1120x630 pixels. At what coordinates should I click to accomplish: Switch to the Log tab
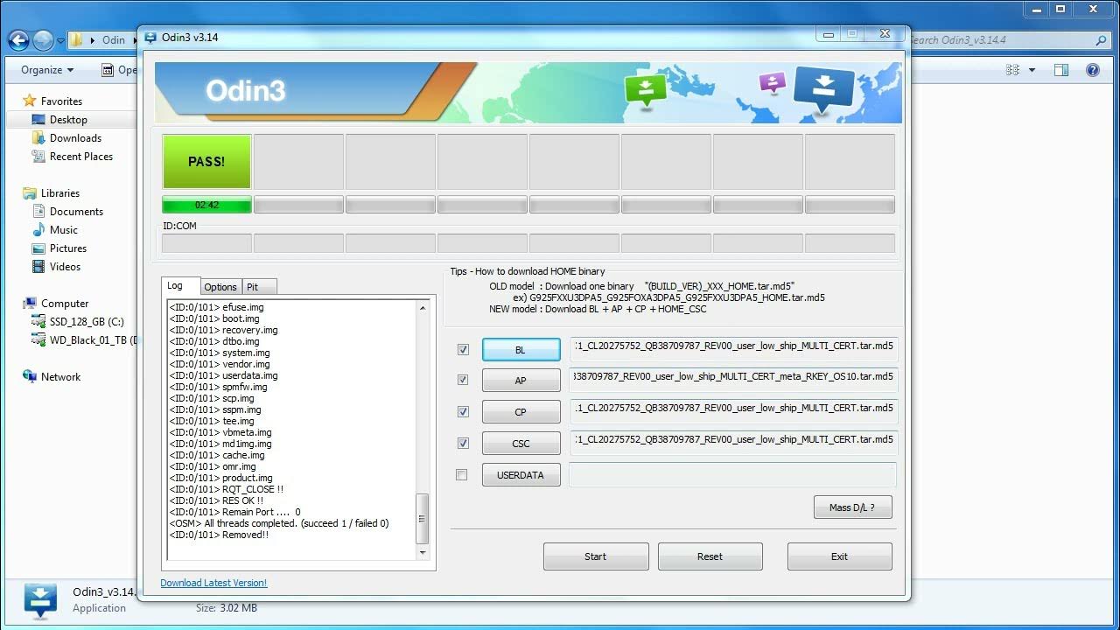tap(181, 285)
